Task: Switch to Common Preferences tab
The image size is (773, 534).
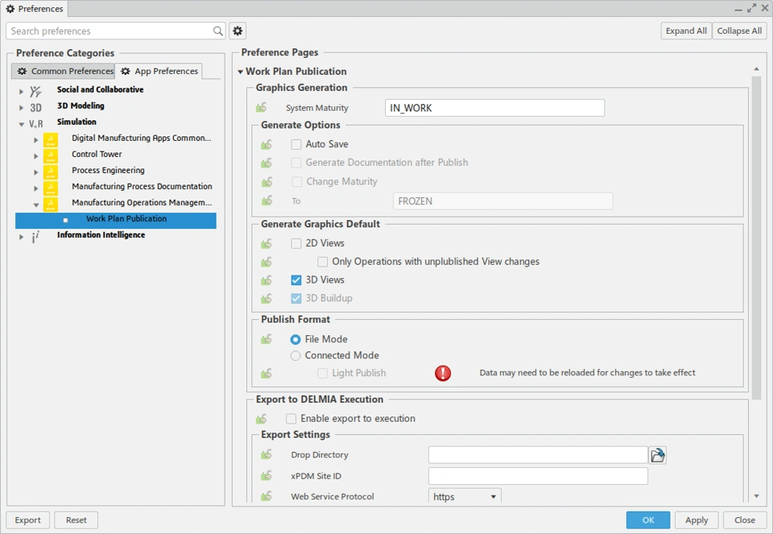Action: (x=65, y=72)
